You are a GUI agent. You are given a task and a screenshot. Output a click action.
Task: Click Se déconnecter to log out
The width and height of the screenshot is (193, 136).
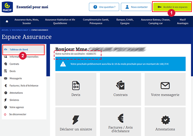click(18, 114)
